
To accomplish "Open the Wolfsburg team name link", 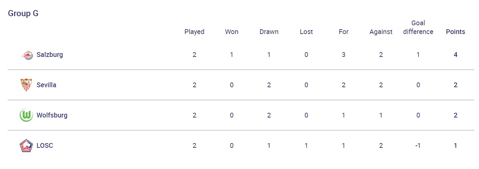I will pyautogui.click(x=52, y=115).
